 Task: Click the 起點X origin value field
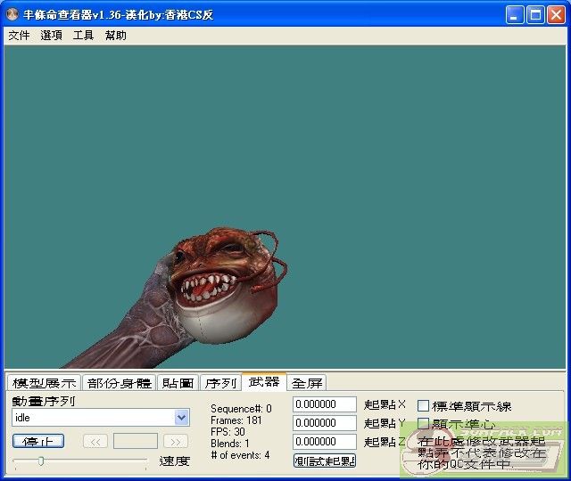click(x=325, y=405)
